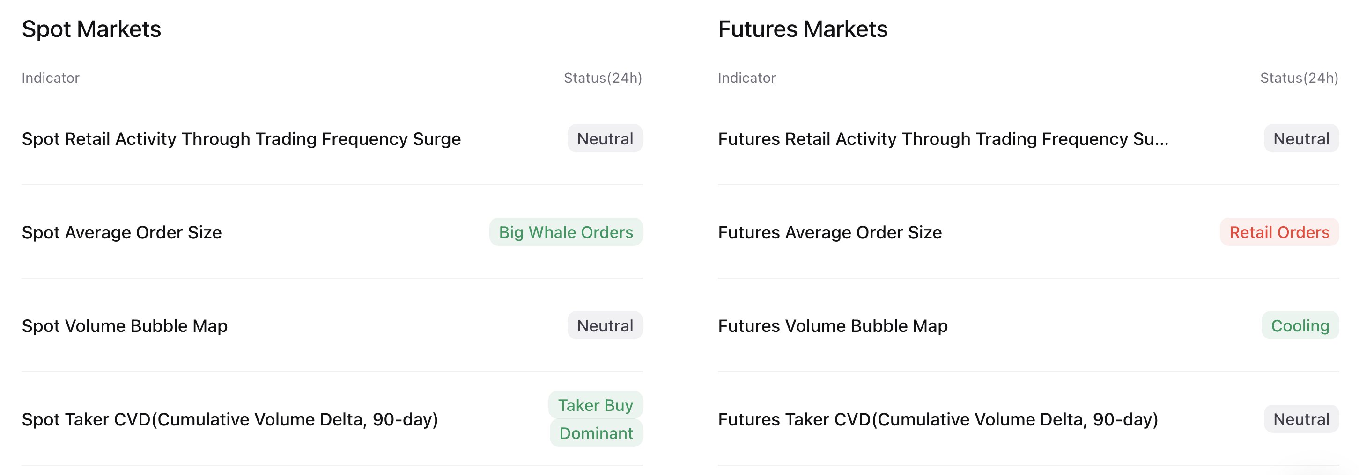Click Neutral badge for Spot Volume Bubble Map
Screen dimensions: 1359x475
click(x=605, y=326)
